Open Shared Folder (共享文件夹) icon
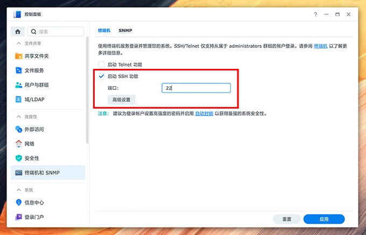 pyautogui.click(x=19, y=56)
